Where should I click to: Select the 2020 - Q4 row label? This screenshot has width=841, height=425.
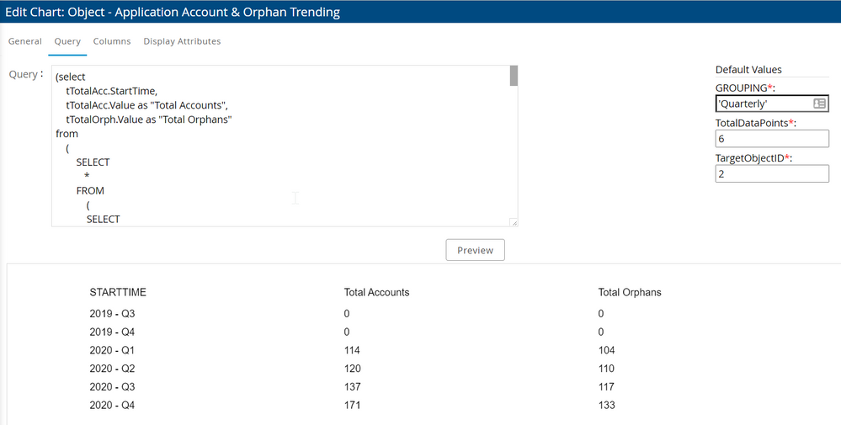click(111, 406)
